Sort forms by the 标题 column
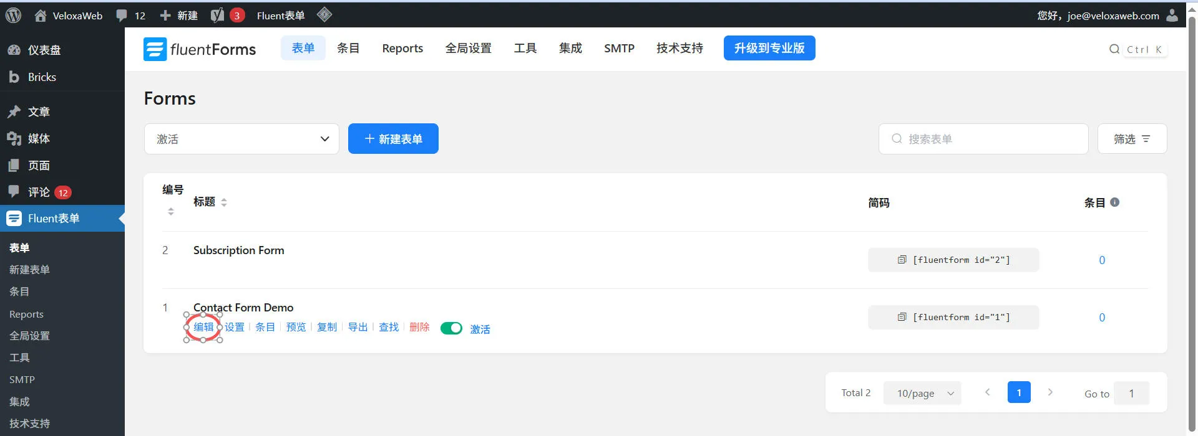 [x=223, y=202]
